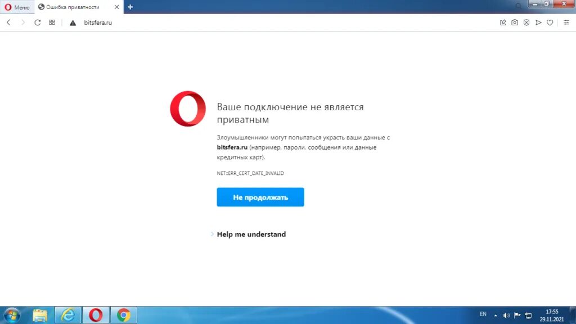
Task: Open a new tab with plus icon
Action: pyautogui.click(x=130, y=7)
